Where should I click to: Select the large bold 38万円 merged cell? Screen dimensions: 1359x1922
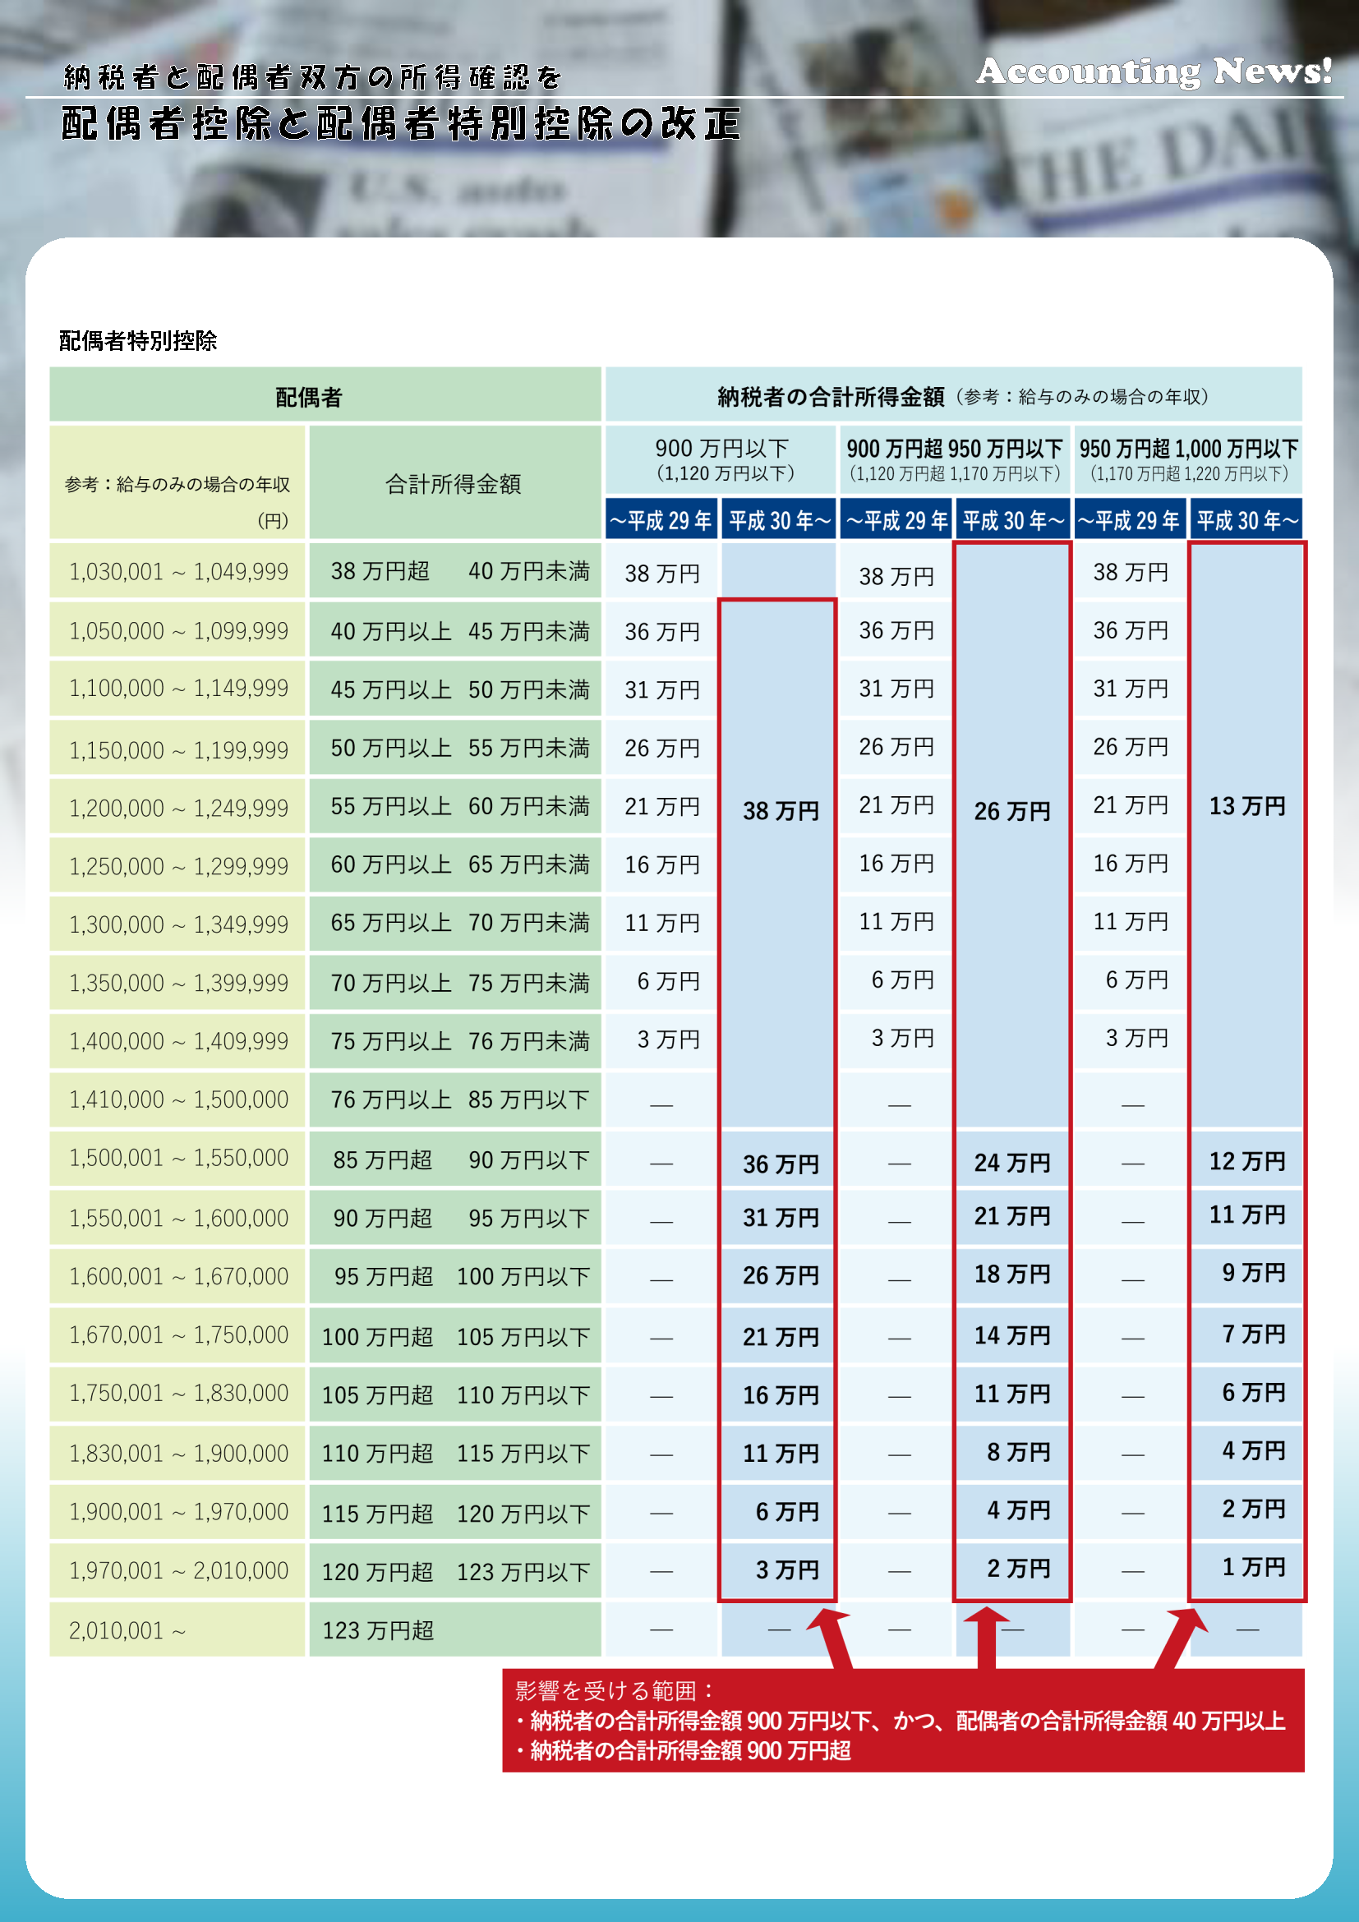780,810
